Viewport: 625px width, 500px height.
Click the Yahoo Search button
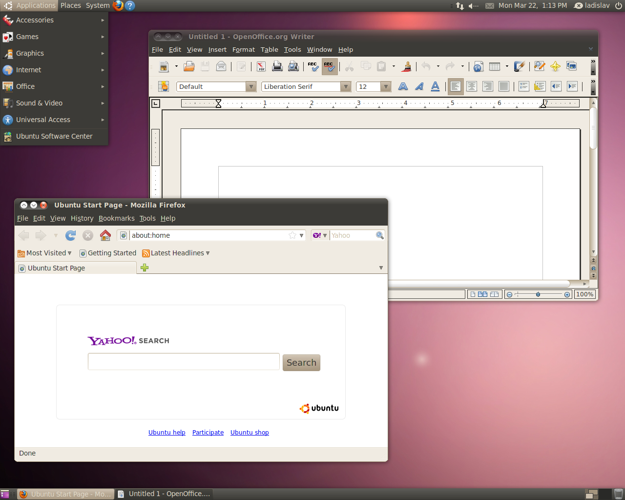301,363
